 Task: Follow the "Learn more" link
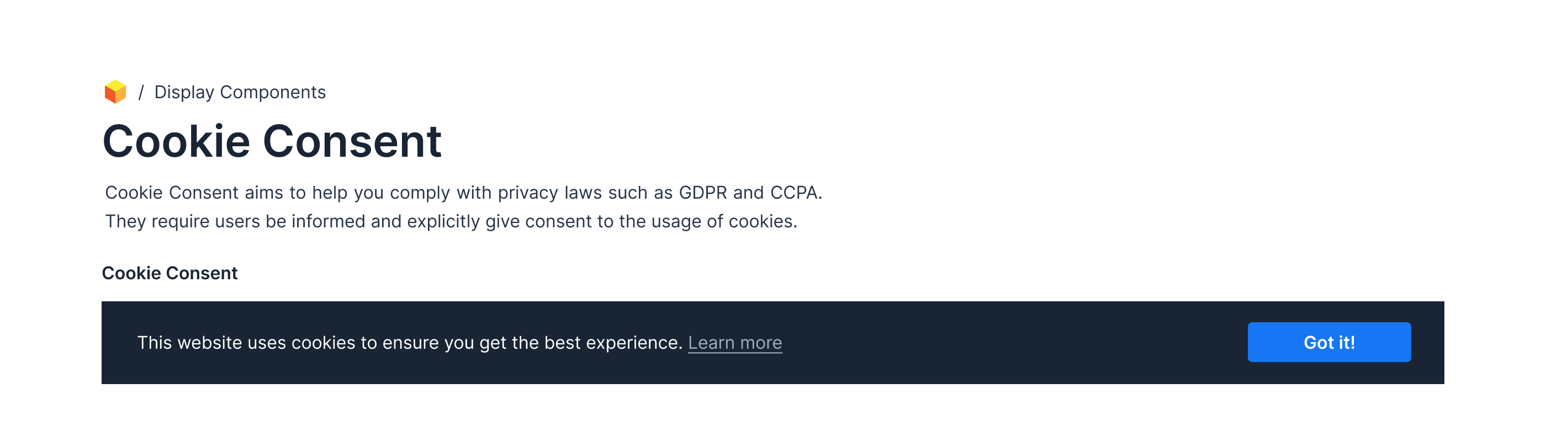[734, 343]
